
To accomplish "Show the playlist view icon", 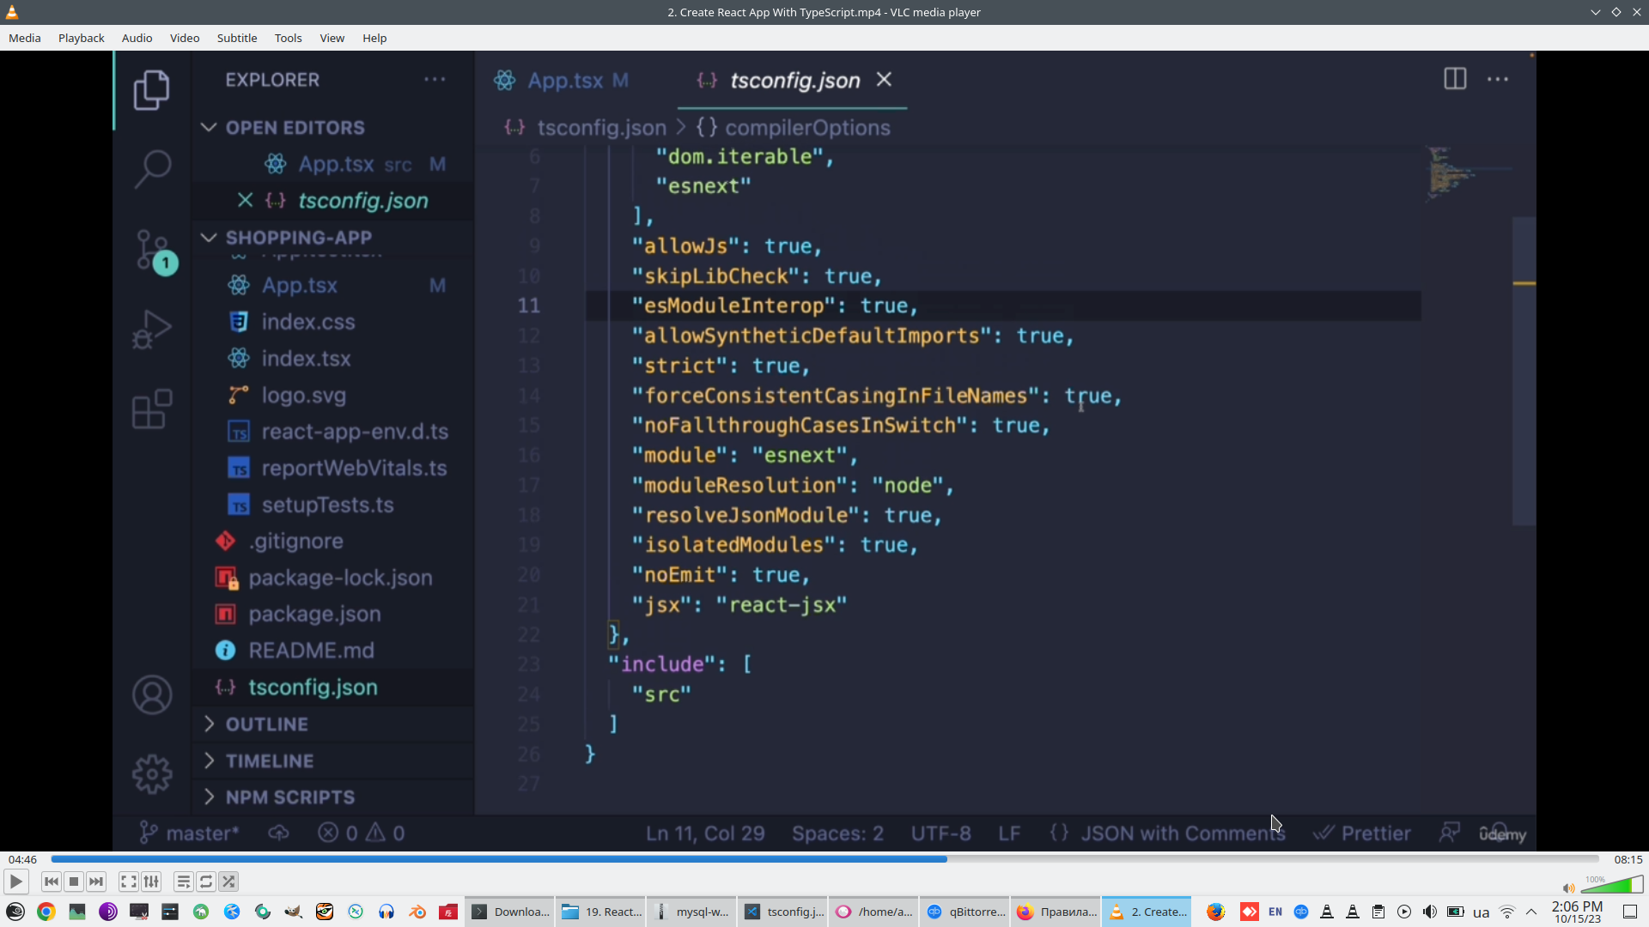I will [x=183, y=882].
